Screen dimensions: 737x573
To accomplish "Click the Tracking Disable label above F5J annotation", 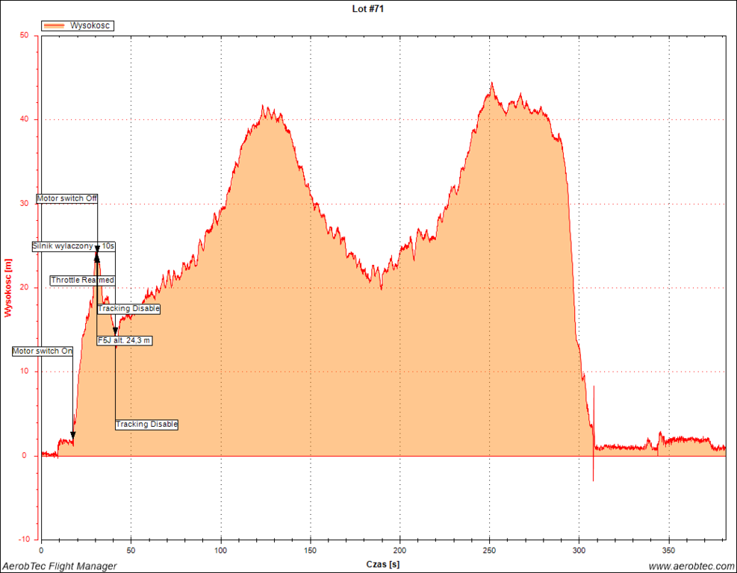I will click(x=129, y=308).
